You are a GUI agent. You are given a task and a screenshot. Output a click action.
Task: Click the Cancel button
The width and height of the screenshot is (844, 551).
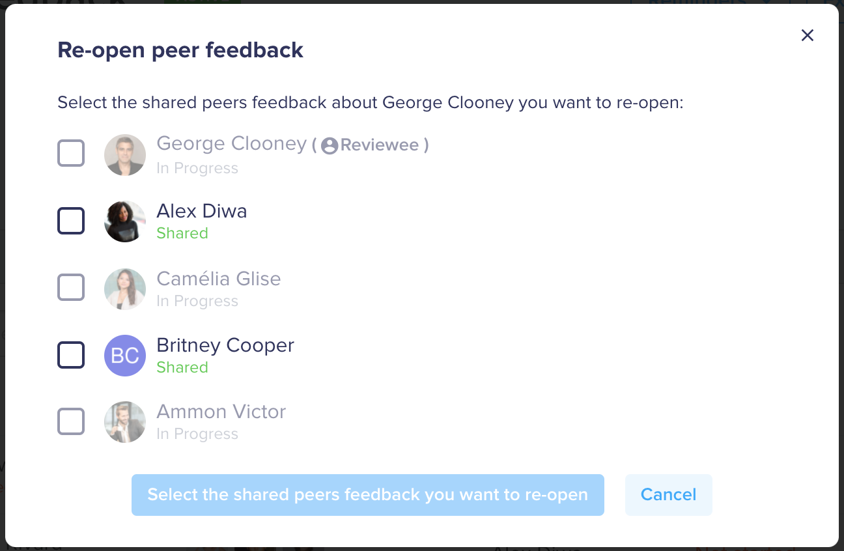click(x=669, y=495)
